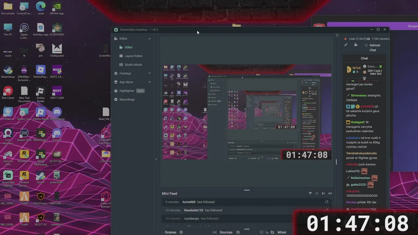Click the Lukiss112 username in chat
The width and height of the screenshot is (418, 235).
(353, 171)
